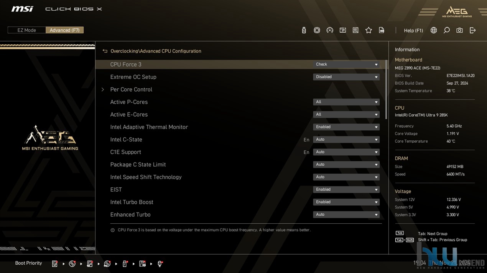This screenshot has width=487, height=273.
Task: Select second optical disc boot priority icon
Action: click(x=107, y=263)
